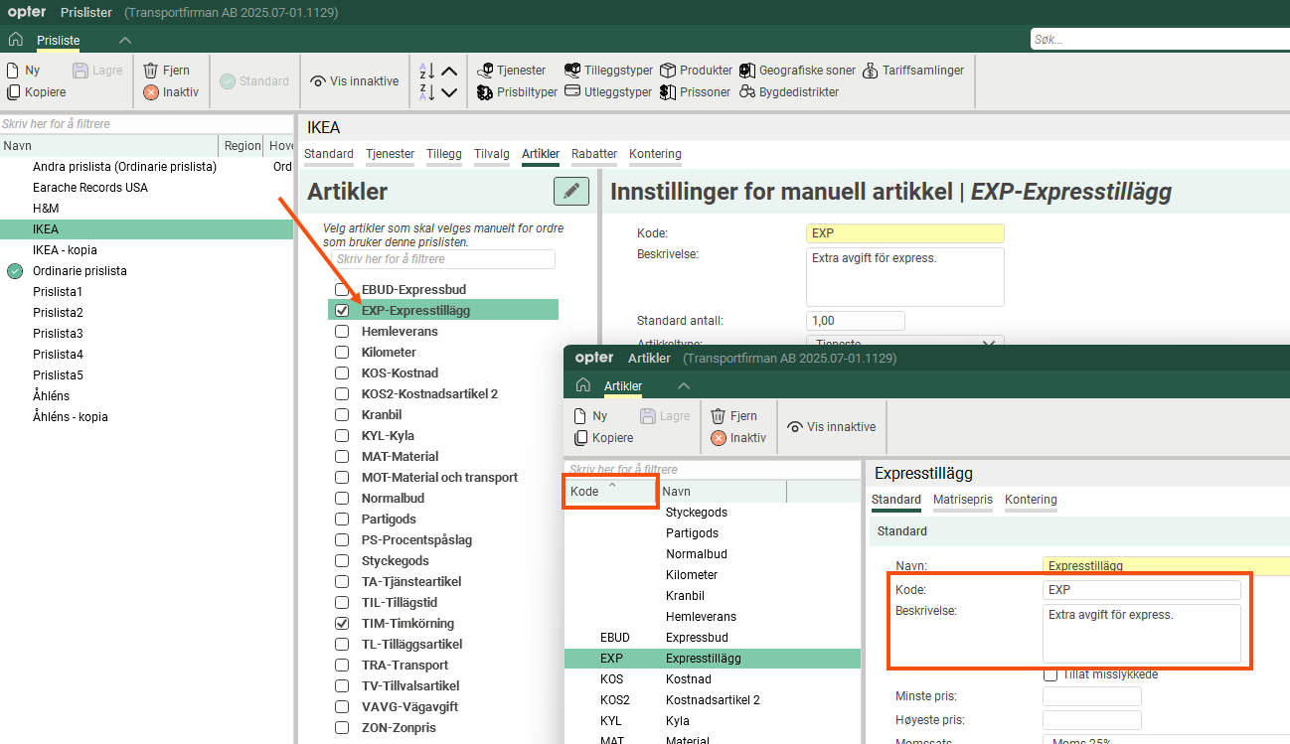
Task: Uncheck the EXP-Expresstillägg checkbox
Action: [x=342, y=310]
